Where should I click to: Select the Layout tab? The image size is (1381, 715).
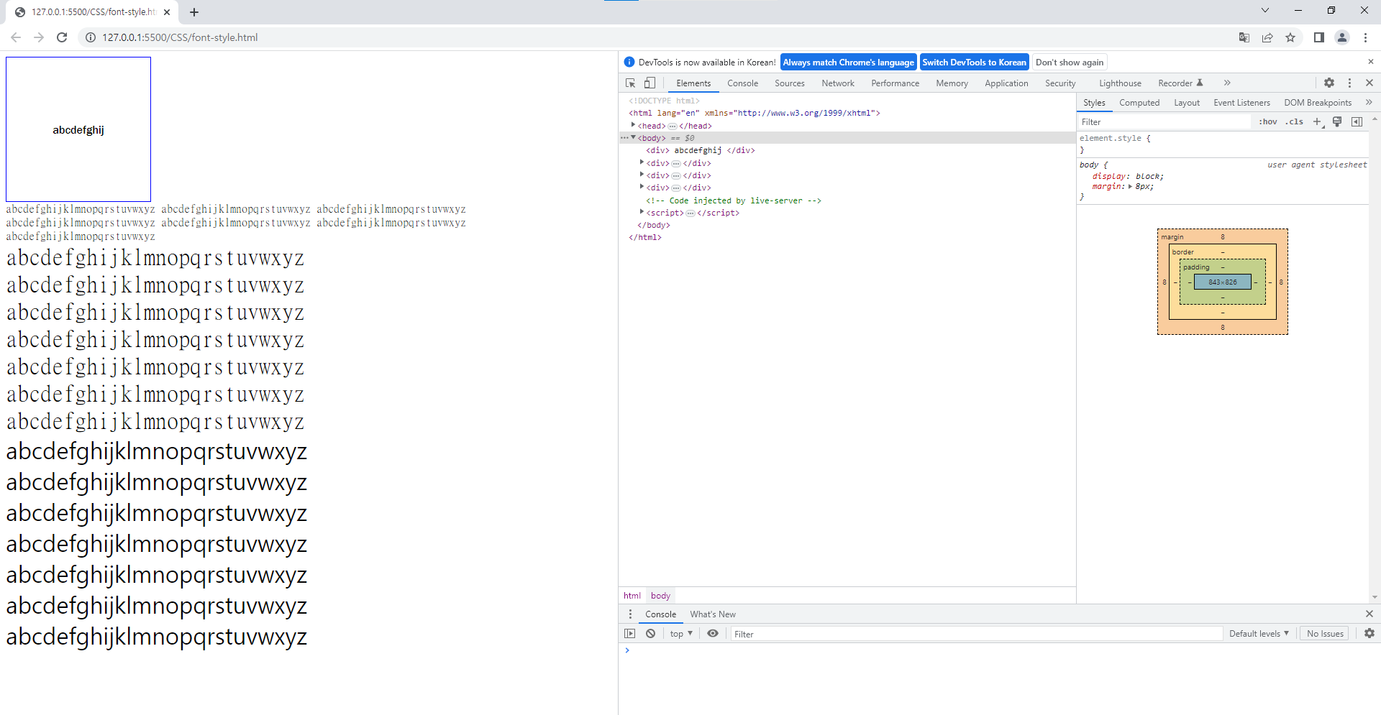(x=1187, y=103)
